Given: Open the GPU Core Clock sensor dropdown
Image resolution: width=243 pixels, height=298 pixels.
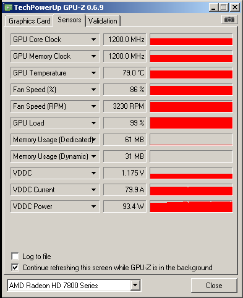Looking at the screenshot, I should [93, 40].
